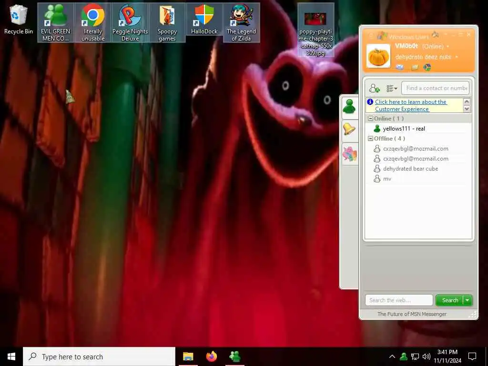Click the Messenger taskbar button
This screenshot has height=366, width=488.
tap(234, 356)
